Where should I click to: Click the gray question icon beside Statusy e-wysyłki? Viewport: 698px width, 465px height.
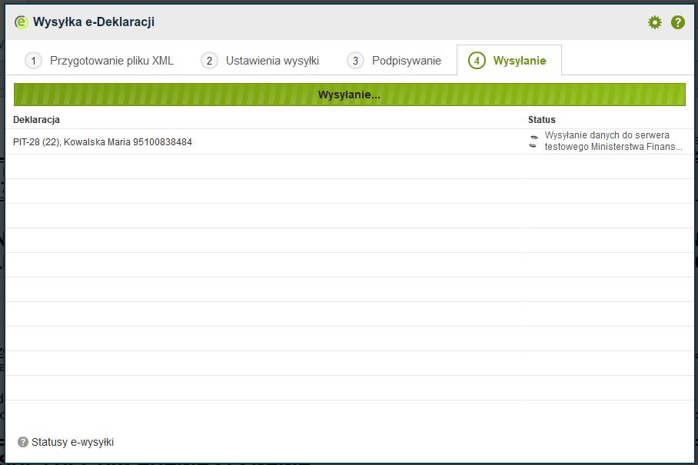pos(23,442)
